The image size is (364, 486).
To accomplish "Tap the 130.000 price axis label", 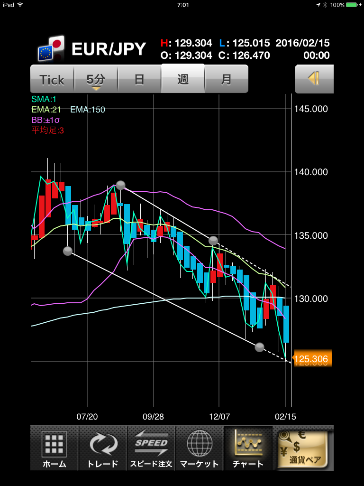I will [311, 299].
